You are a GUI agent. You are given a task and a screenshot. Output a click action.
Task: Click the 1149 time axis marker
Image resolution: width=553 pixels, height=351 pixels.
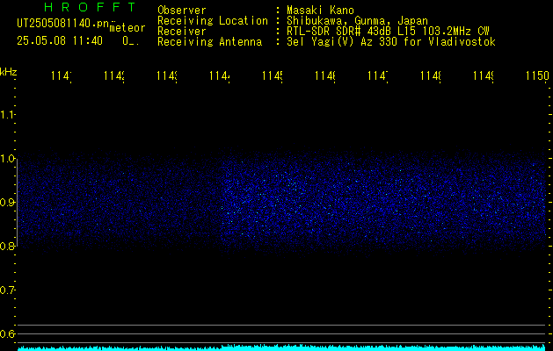point(484,75)
